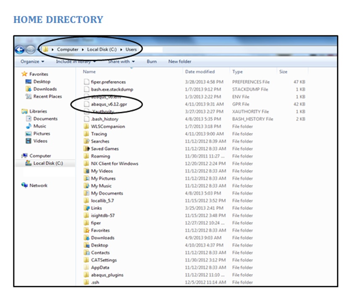Screen dimensions: 352x295
Task: Select WLSCompanion folder icon
Action: point(87,126)
